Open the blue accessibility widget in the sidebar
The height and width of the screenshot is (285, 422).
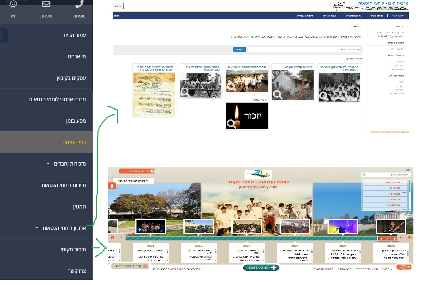[4, 35]
